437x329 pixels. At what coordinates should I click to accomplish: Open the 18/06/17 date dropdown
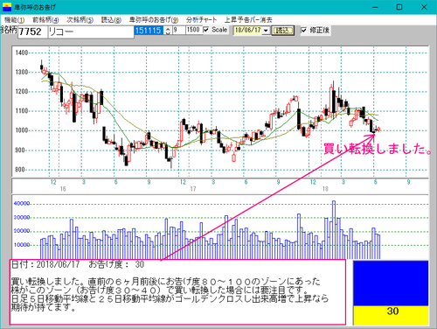[x=266, y=31]
